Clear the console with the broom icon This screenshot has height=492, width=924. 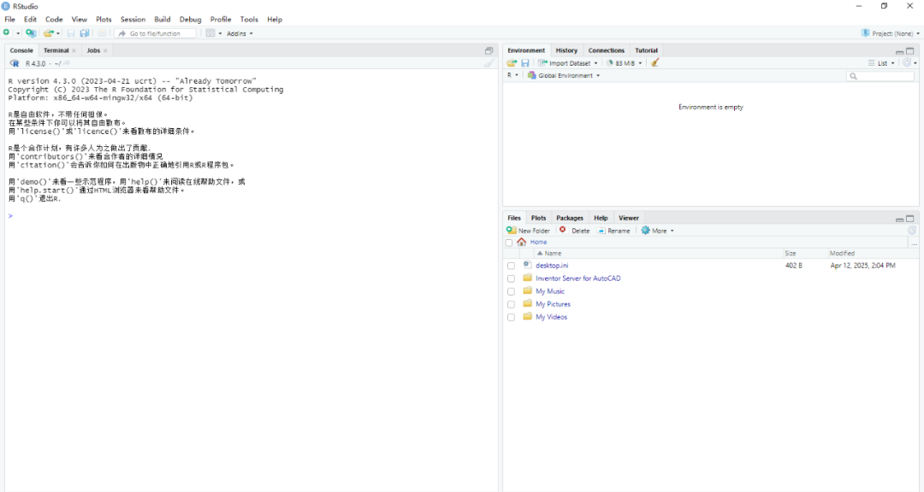click(489, 63)
